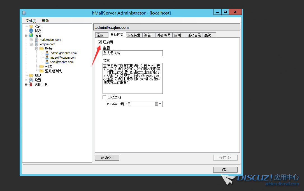The height and width of the screenshot is (191, 304).
Task: Click the 主题 subject input field
Action: (133, 53)
